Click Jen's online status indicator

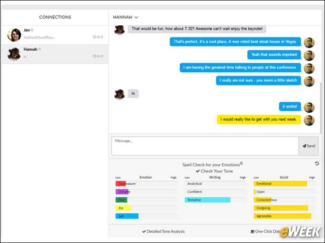[32, 30]
